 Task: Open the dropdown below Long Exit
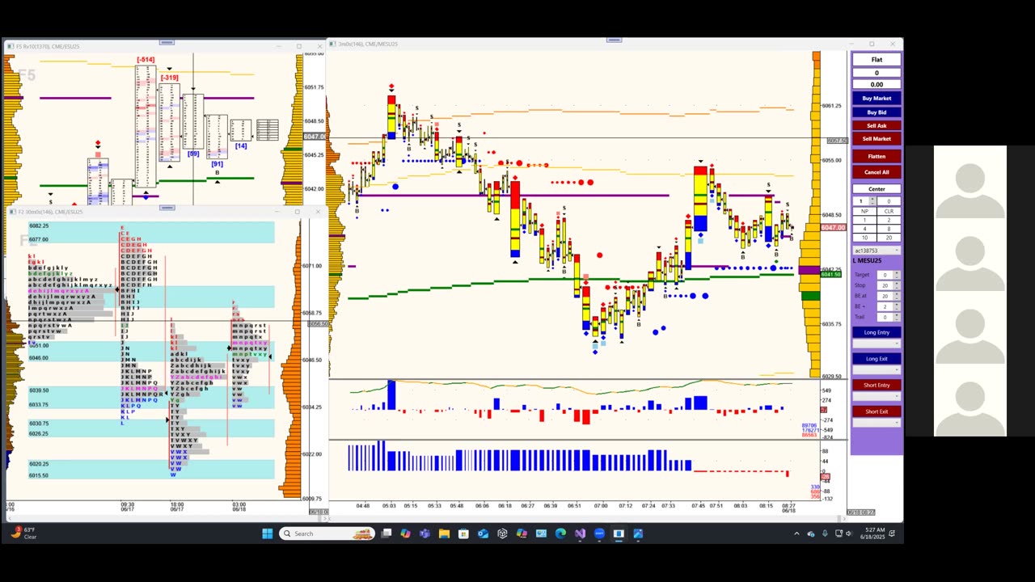point(877,370)
